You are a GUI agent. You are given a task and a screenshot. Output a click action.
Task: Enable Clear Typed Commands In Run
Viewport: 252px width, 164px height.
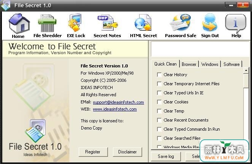[x=159, y=129]
